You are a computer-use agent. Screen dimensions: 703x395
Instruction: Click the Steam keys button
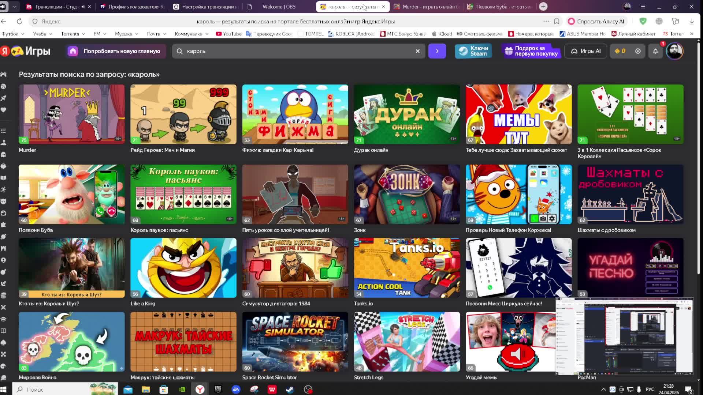473,51
